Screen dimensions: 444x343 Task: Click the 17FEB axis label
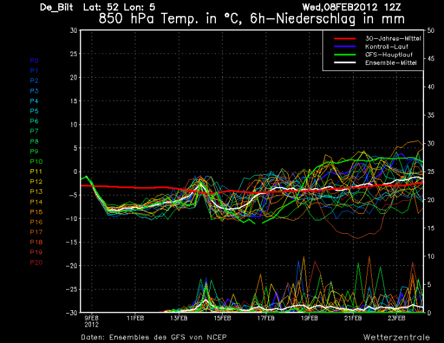pos(266,318)
